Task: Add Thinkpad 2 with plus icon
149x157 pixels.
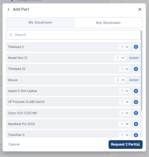Action: tap(136, 47)
